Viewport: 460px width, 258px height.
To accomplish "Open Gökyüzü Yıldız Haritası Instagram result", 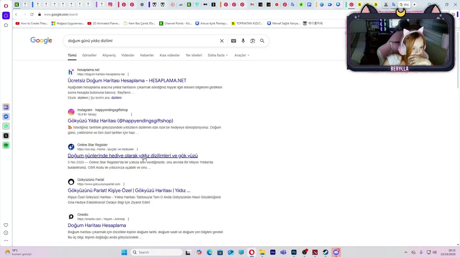I will click(120, 121).
